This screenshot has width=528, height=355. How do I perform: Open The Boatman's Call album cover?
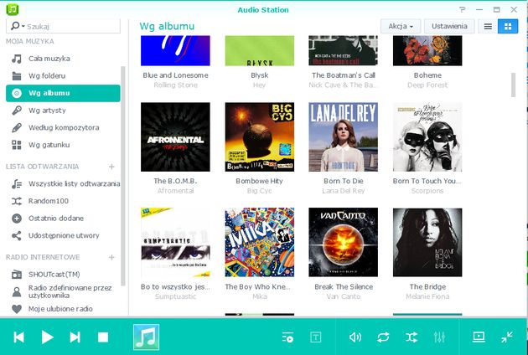(343, 50)
